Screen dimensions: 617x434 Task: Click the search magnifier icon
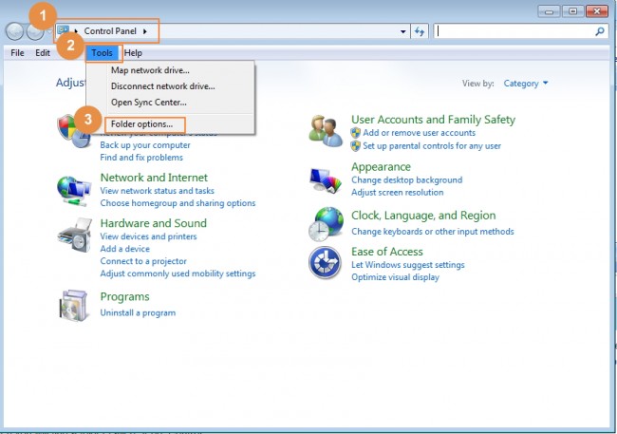(x=599, y=31)
